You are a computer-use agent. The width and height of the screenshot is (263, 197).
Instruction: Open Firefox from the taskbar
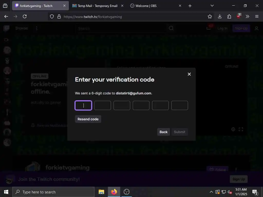pos(114,192)
